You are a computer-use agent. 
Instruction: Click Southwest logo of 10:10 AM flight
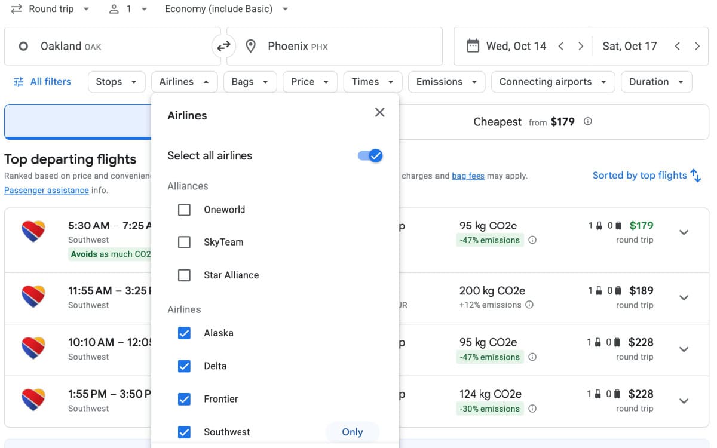pyautogui.click(x=33, y=348)
